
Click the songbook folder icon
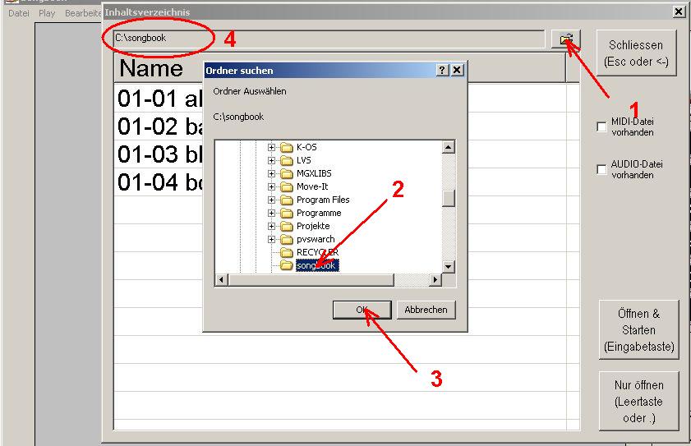[287, 265]
